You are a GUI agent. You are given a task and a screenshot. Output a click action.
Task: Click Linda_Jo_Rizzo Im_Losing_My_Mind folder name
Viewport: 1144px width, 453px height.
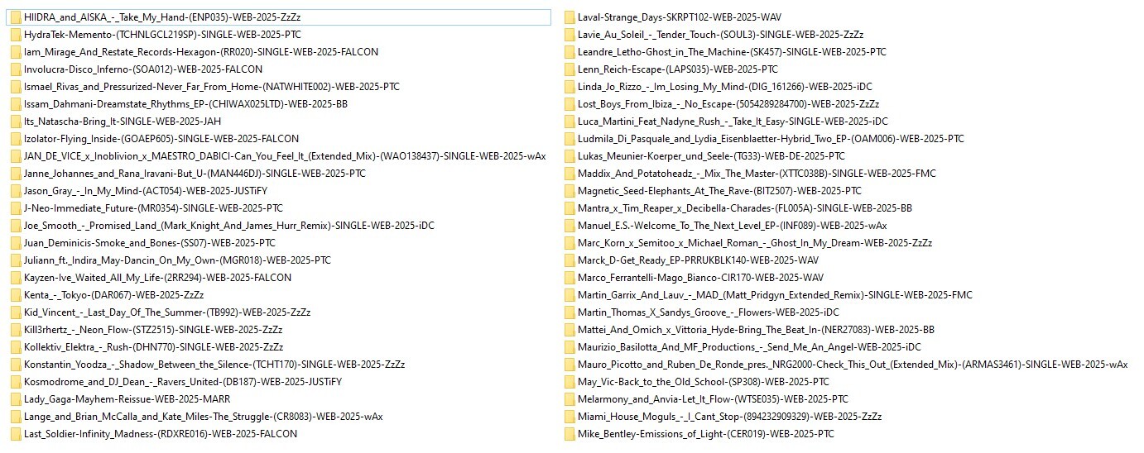tap(725, 87)
